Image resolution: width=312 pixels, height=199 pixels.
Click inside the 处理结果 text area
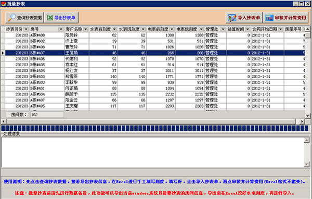(153, 152)
